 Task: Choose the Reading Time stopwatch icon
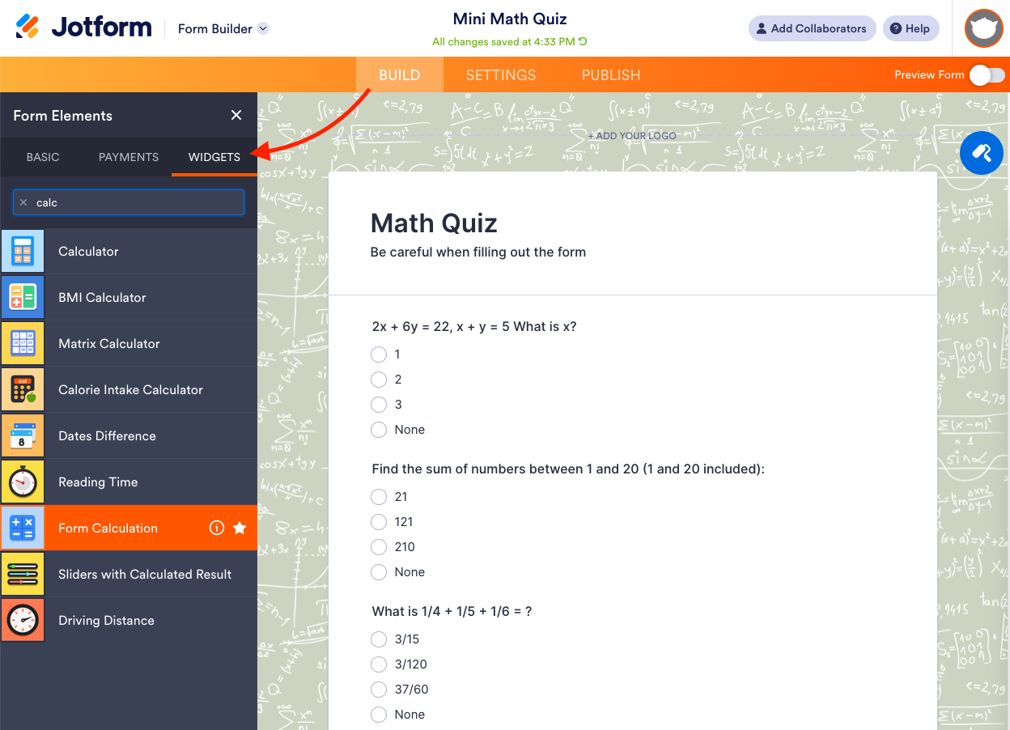point(23,482)
